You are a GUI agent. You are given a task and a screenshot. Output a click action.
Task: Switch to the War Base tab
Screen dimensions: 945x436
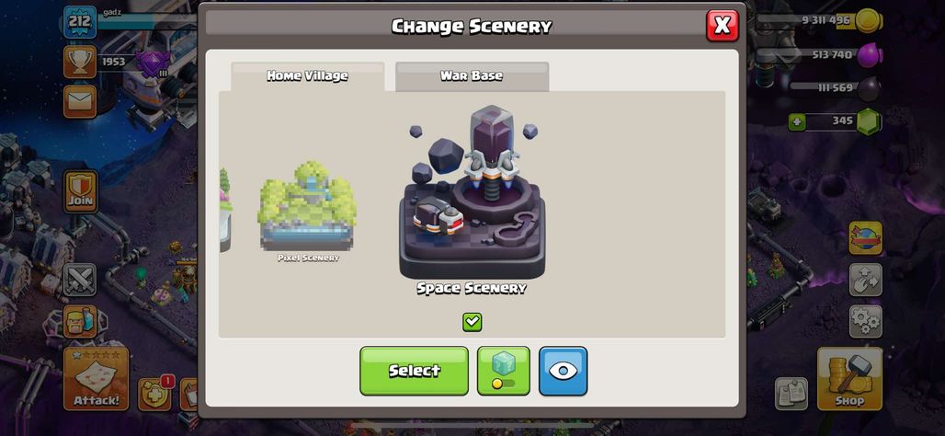click(472, 76)
